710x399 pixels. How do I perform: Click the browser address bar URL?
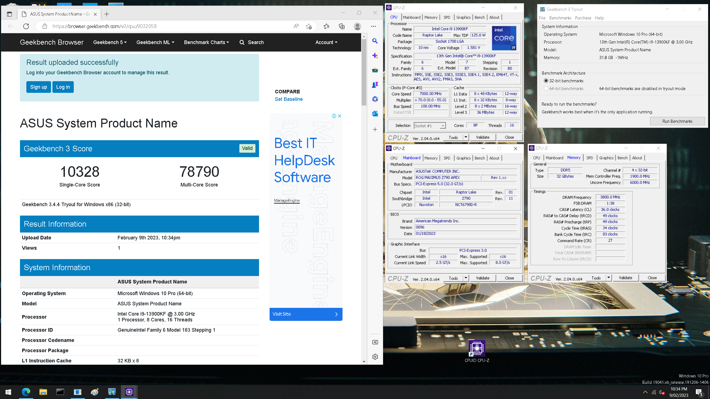(x=105, y=26)
